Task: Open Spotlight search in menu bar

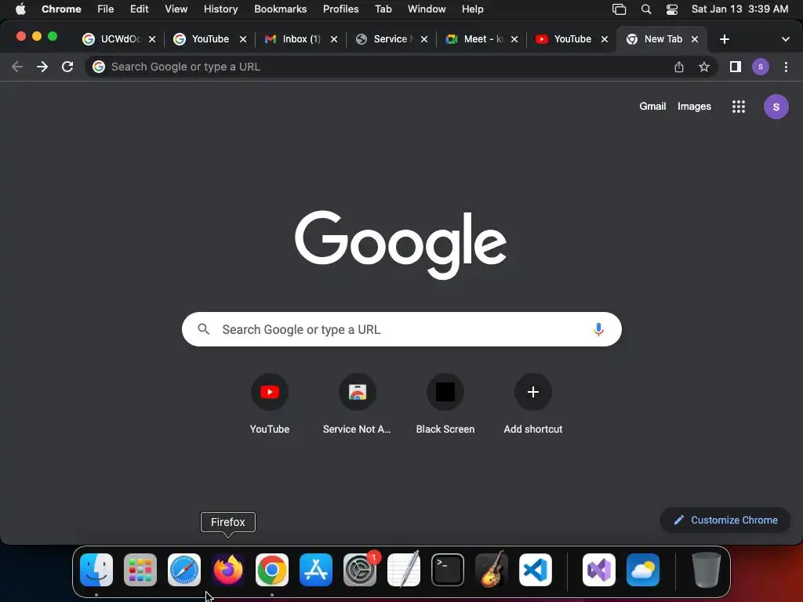Action: tap(646, 9)
